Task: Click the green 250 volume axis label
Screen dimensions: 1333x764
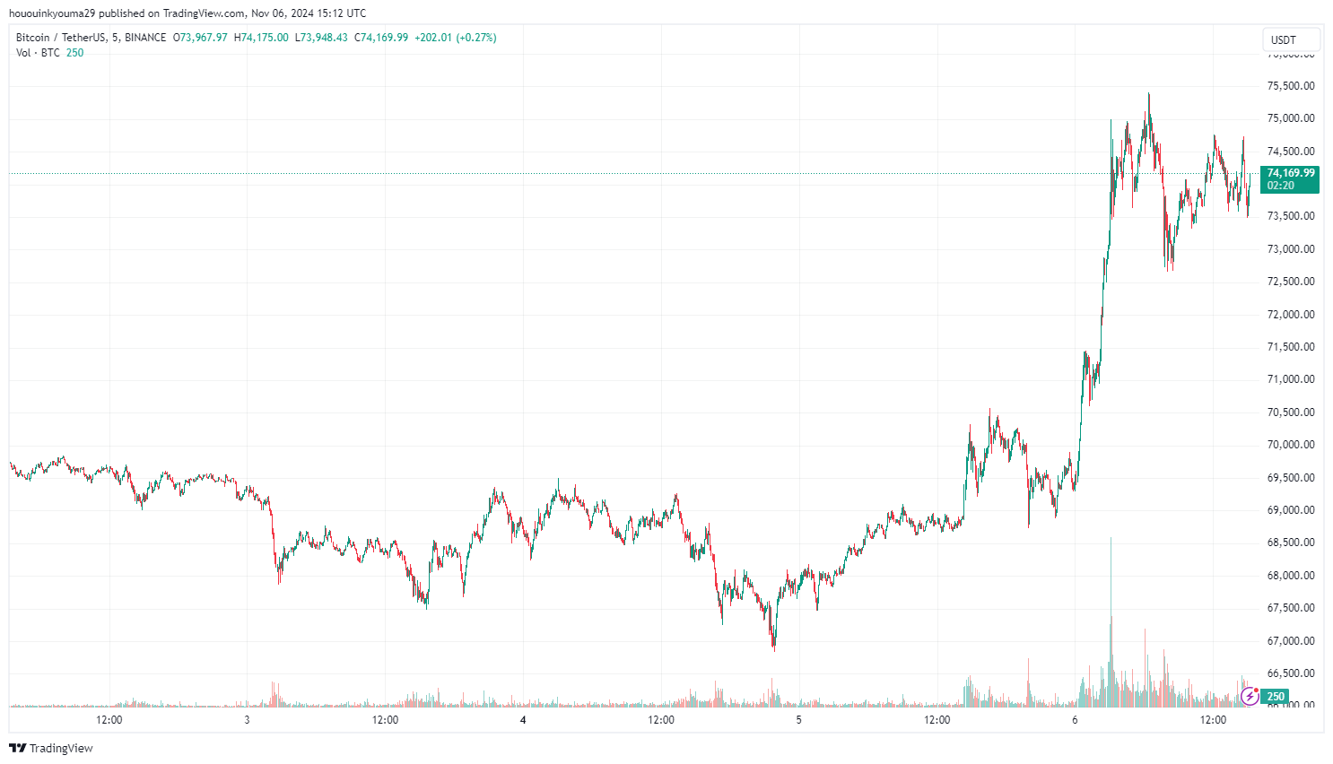Action: point(1276,697)
